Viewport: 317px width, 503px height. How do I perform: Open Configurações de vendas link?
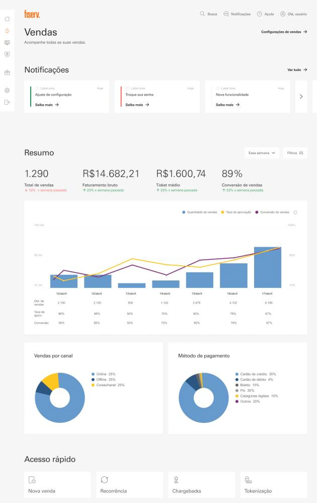284,32
